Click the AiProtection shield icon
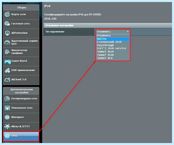The image size is (174, 145). click(7, 33)
